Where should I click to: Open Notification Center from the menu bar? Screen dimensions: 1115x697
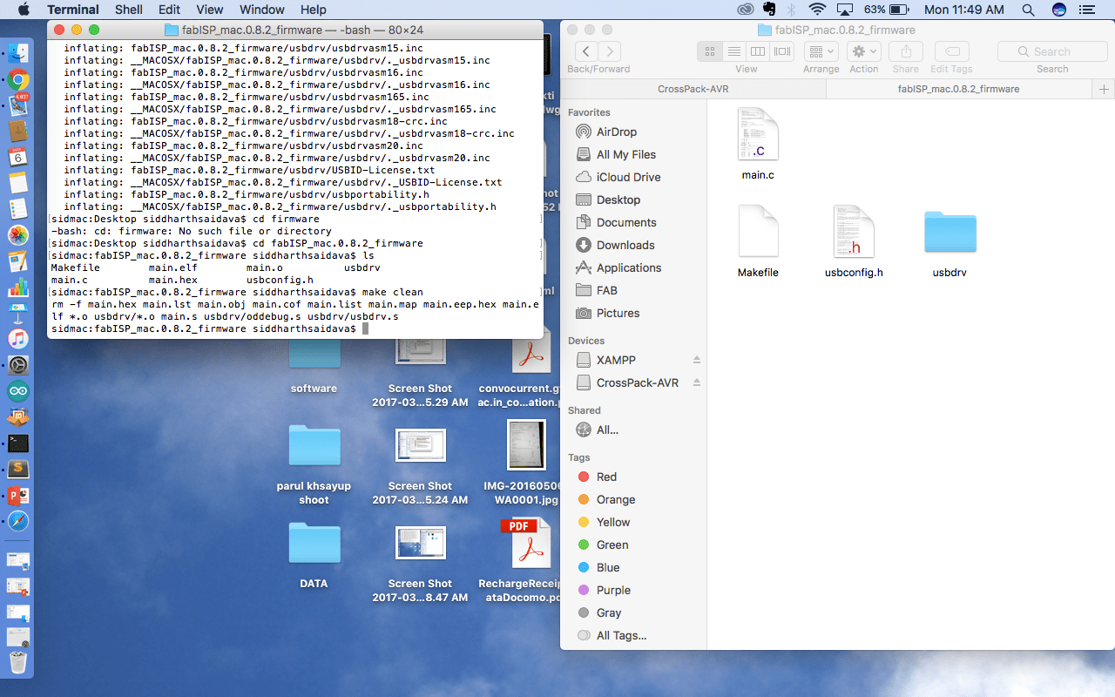pos(1085,10)
